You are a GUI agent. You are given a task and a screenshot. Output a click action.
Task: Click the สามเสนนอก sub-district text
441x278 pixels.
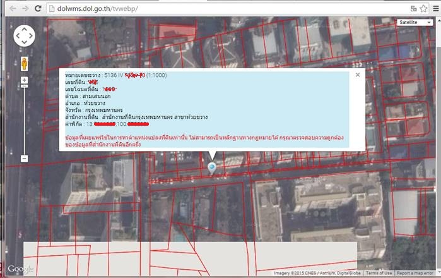click(97, 96)
